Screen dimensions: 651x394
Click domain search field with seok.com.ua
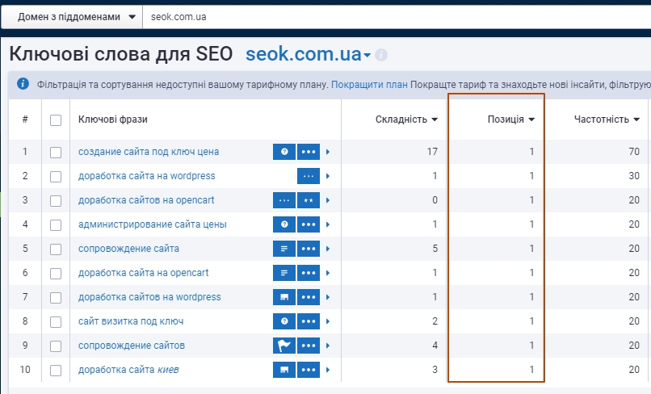[x=397, y=17]
